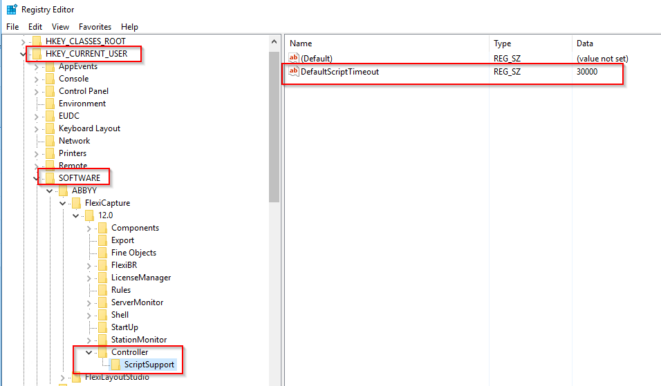
Task: Click the Fine Objects folder icon
Action: pyautogui.click(x=102, y=253)
